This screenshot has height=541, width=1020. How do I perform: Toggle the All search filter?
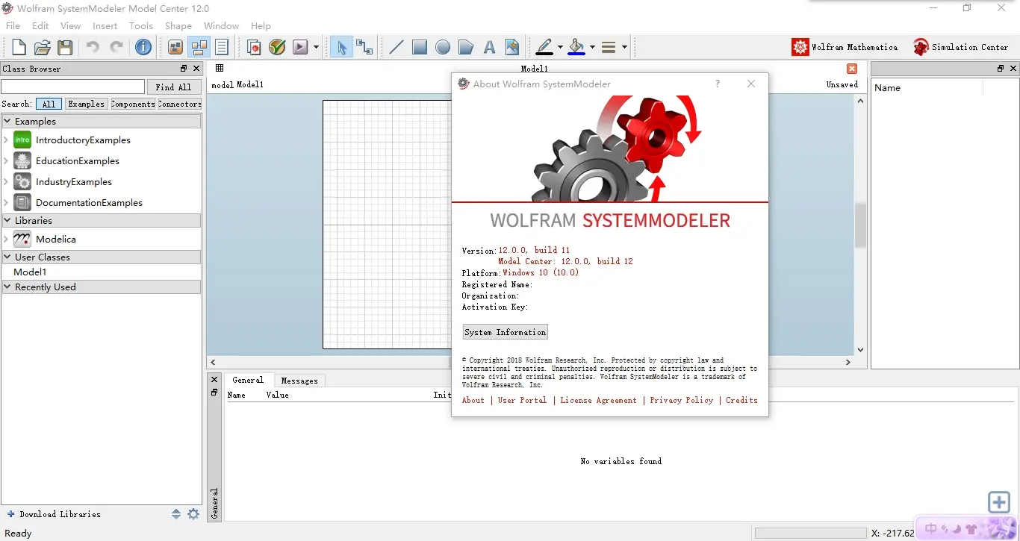click(x=49, y=104)
